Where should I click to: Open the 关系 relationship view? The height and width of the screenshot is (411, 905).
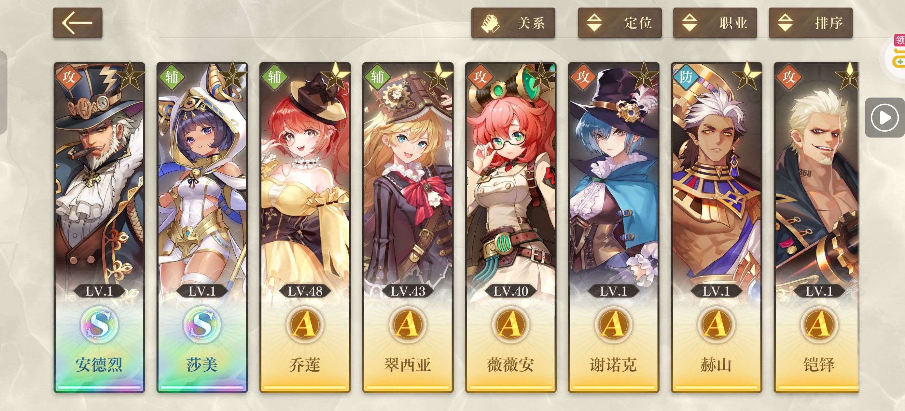click(x=513, y=23)
